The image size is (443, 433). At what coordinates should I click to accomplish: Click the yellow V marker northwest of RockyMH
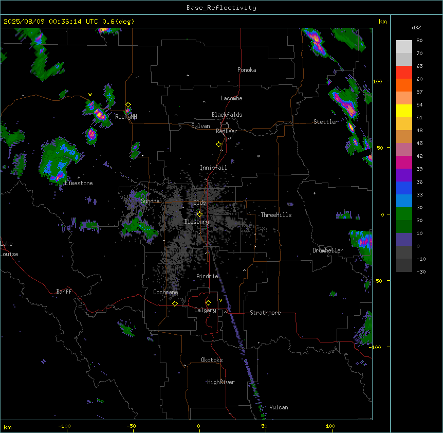coord(90,95)
